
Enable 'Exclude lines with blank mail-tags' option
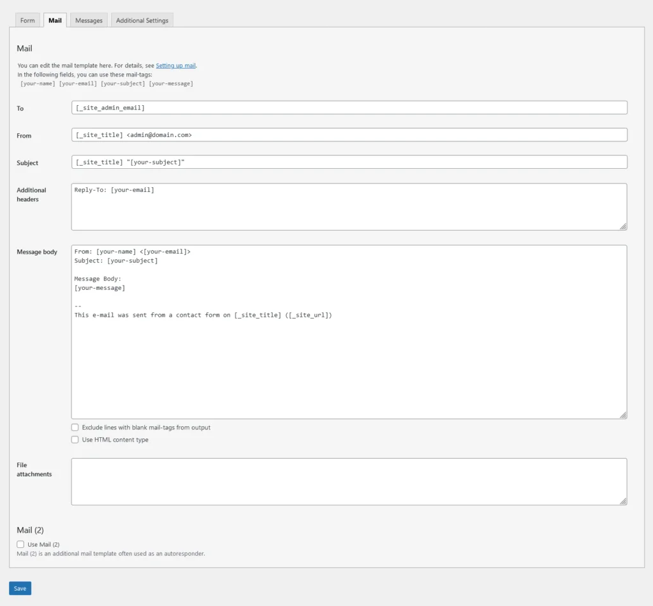pos(75,427)
